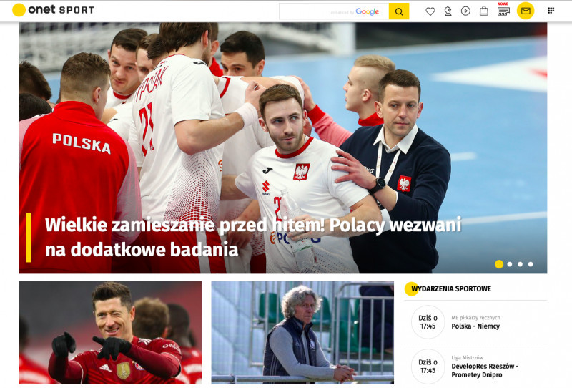The height and width of the screenshot is (388, 572).
Task: Jump to the fourth carousel slide dot
Action: [531, 264]
